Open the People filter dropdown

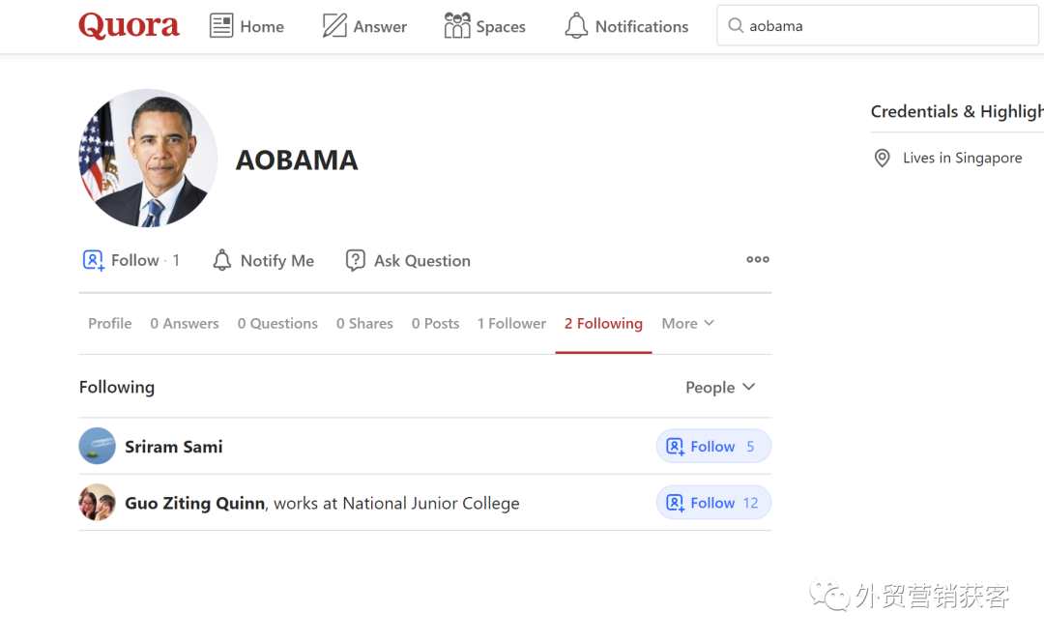tap(720, 388)
